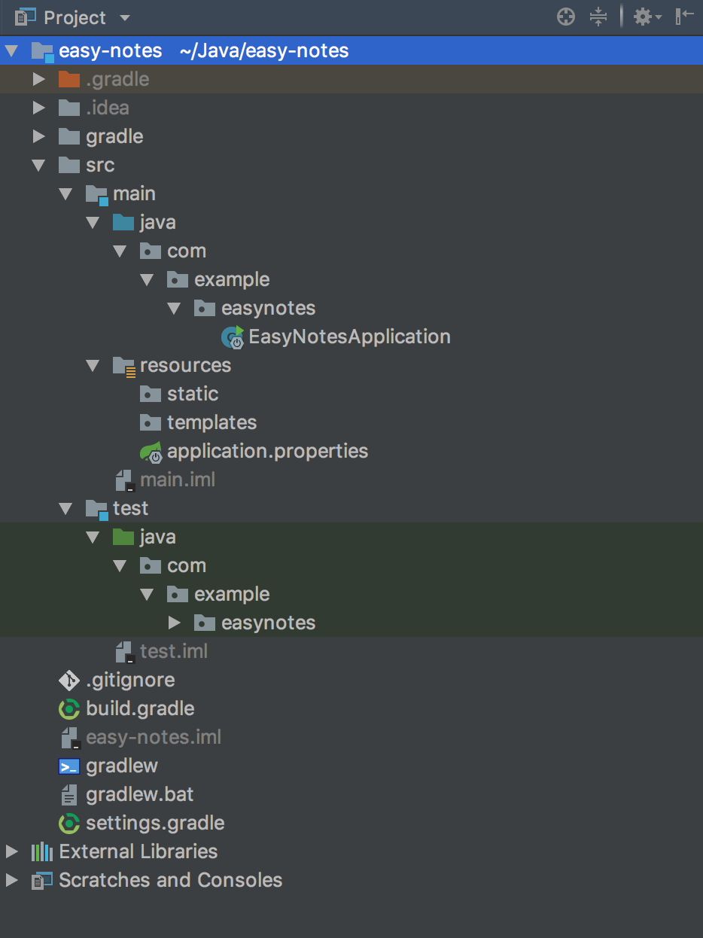Collapse the src folder
The image size is (703, 938).
(x=39, y=166)
